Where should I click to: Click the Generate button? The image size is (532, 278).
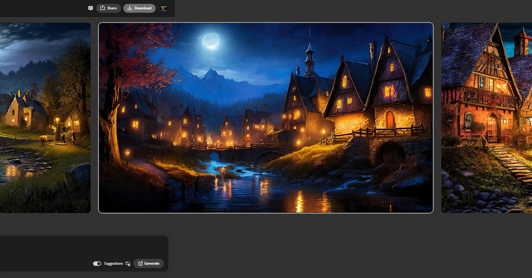(x=149, y=264)
